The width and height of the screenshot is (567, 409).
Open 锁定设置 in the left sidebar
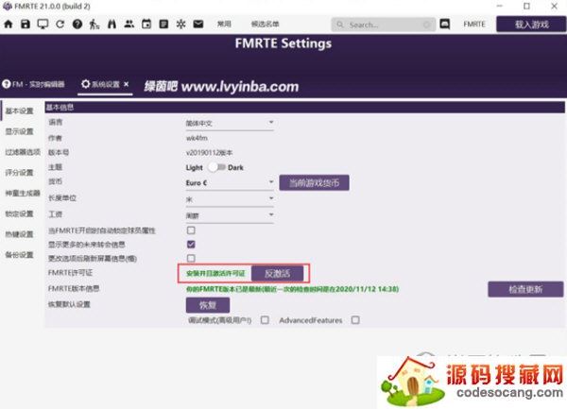pos(19,213)
